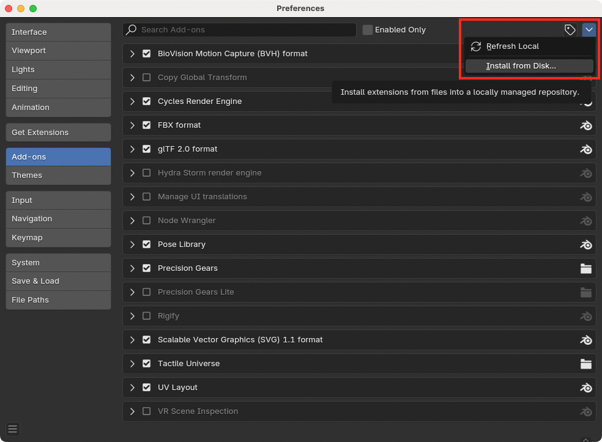Open the blue dropdown arrow at top right
Viewport: 602px width, 442px height.
pyautogui.click(x=589, y=29)
